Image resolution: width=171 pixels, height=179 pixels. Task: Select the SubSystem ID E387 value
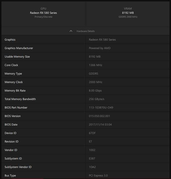click(x=92, y=159)
